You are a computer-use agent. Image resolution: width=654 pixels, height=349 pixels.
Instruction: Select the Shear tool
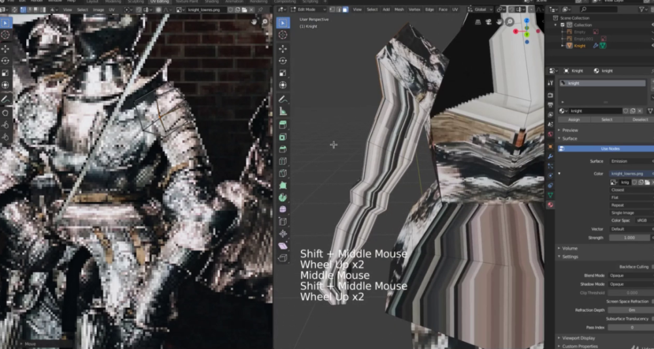point(283,246)
